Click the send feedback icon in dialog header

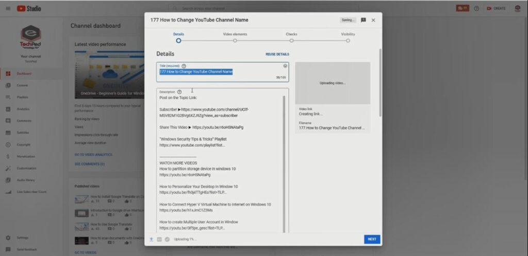coord(364,20)
